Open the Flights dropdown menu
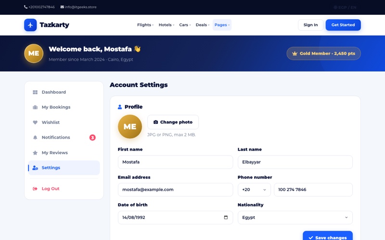The width and height of the screenshot is (385, 240). (x=145, y=25)
